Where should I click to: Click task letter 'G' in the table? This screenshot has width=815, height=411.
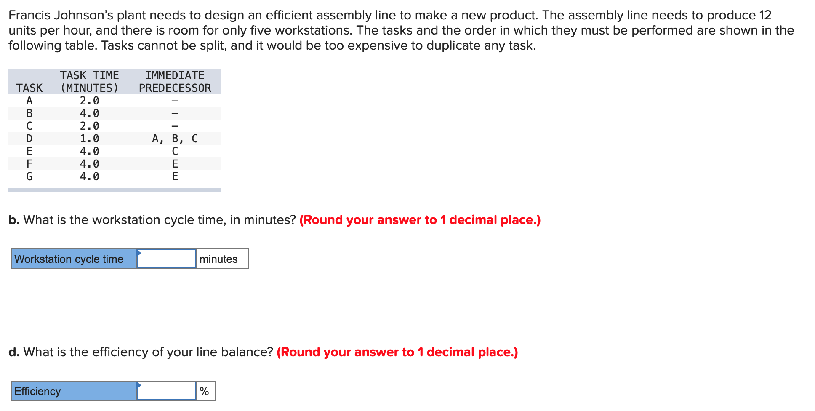(29, 176)
